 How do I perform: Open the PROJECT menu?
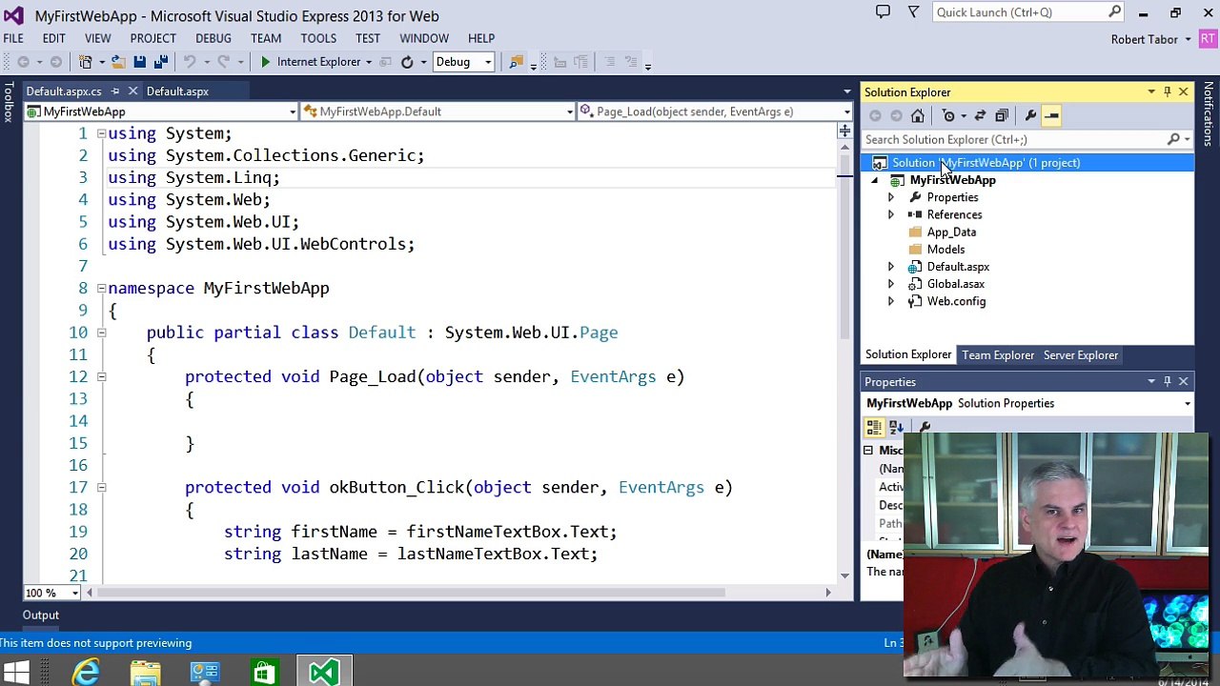click(x=152, y=38)
